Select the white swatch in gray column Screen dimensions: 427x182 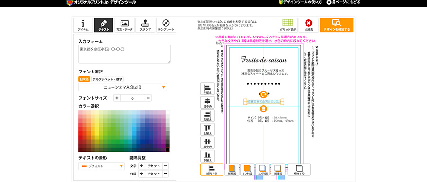click(x=167, y=112)
